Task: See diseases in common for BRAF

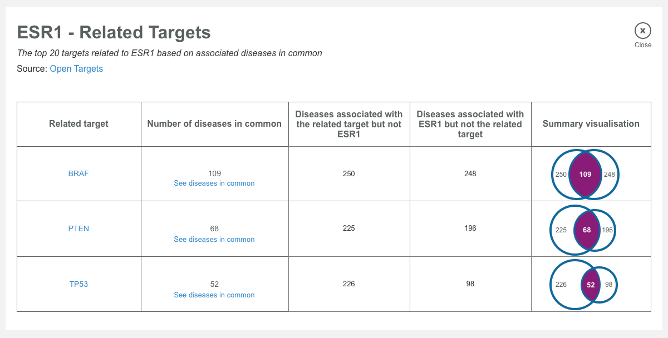Action: pos(214,183)
